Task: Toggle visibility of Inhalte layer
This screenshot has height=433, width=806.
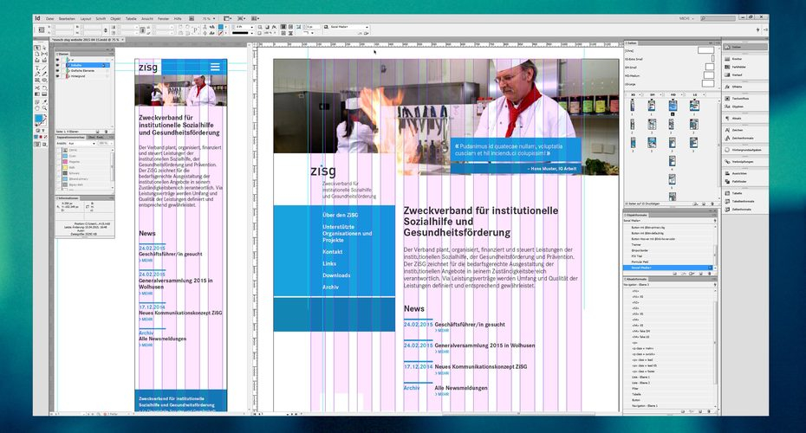Action: tap(57, 65)
